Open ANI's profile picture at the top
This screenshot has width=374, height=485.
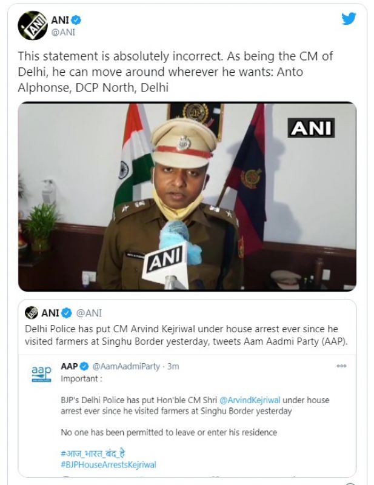coord(32,25)
